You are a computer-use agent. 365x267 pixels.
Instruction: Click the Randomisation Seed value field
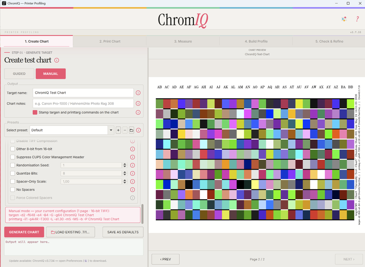click(91, 165)
